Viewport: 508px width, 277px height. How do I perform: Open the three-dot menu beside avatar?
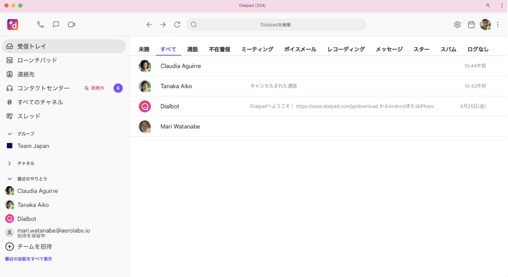tap(498, 24)
